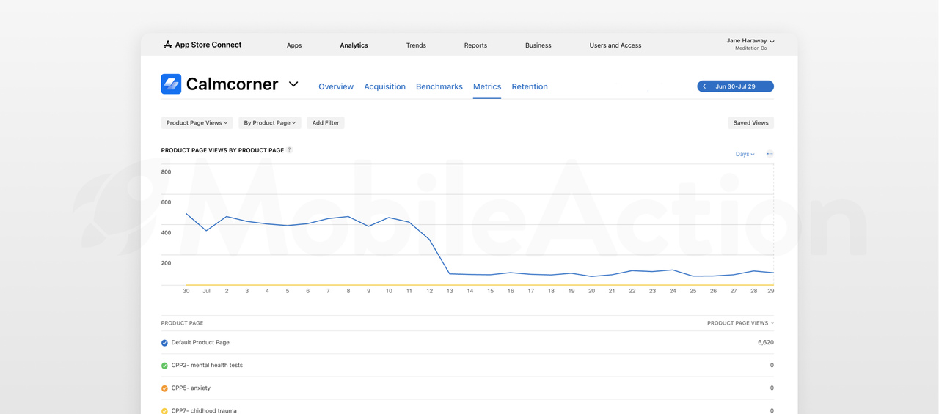Go to previous date range with arrow
This screenshot has width=939, height=414.
pyautogui.click(x=704, y=86)
